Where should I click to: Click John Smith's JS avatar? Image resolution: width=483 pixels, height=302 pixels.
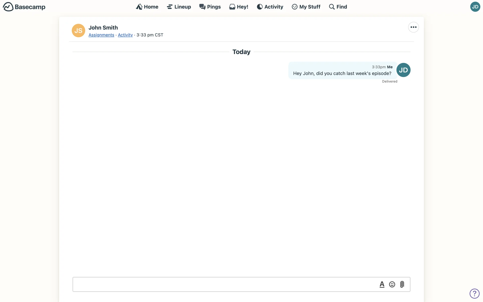click(78, 31)
